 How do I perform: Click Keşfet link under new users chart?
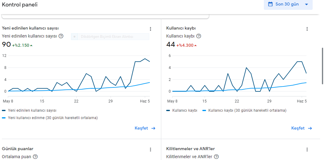[x=145, y=128]
